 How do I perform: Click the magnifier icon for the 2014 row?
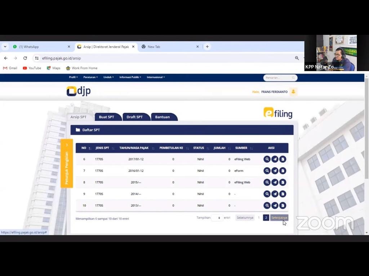tap(267, 194)
